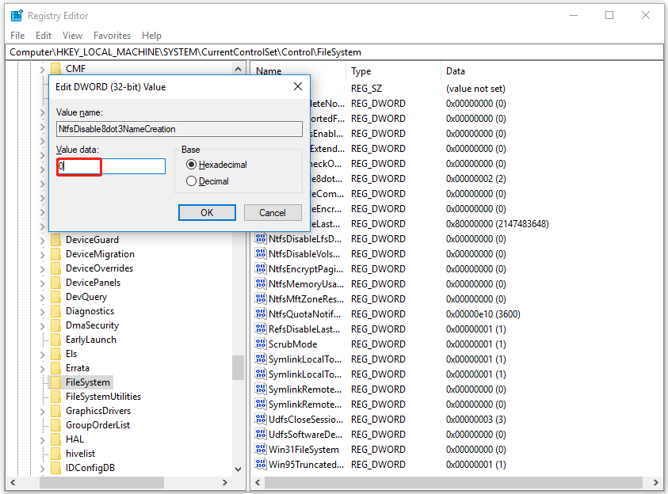Expand the IDConfigDB registry key
Image resolution: width=668 pixels, height=494 pixels.
coord(43,468)
